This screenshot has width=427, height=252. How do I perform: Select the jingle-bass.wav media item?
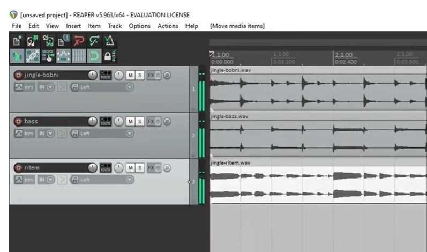tap(318, 135)
